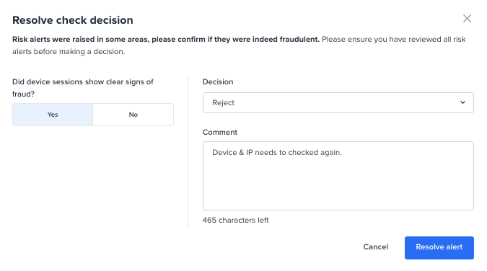
Task: Click the Comment field label
Action: (x=219, y=132)
